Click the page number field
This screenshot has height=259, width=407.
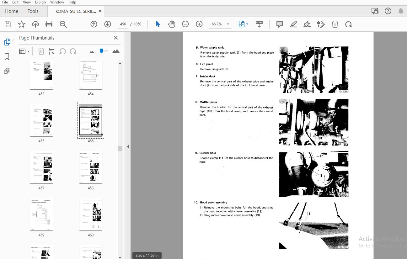123,24
